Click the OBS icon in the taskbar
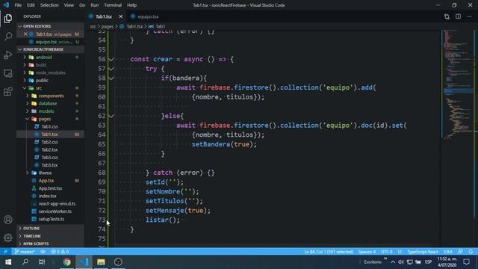478x269 pixels. tap(118, 262)
